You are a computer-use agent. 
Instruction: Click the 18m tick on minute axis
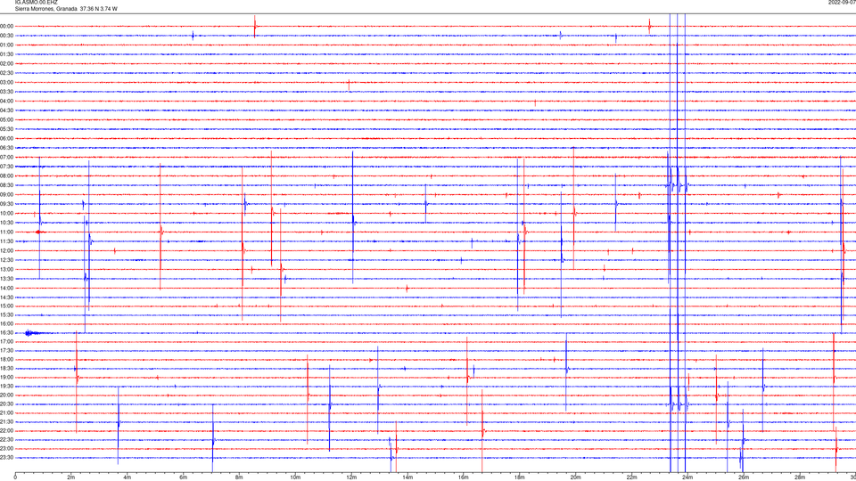(x=519, y=477)
